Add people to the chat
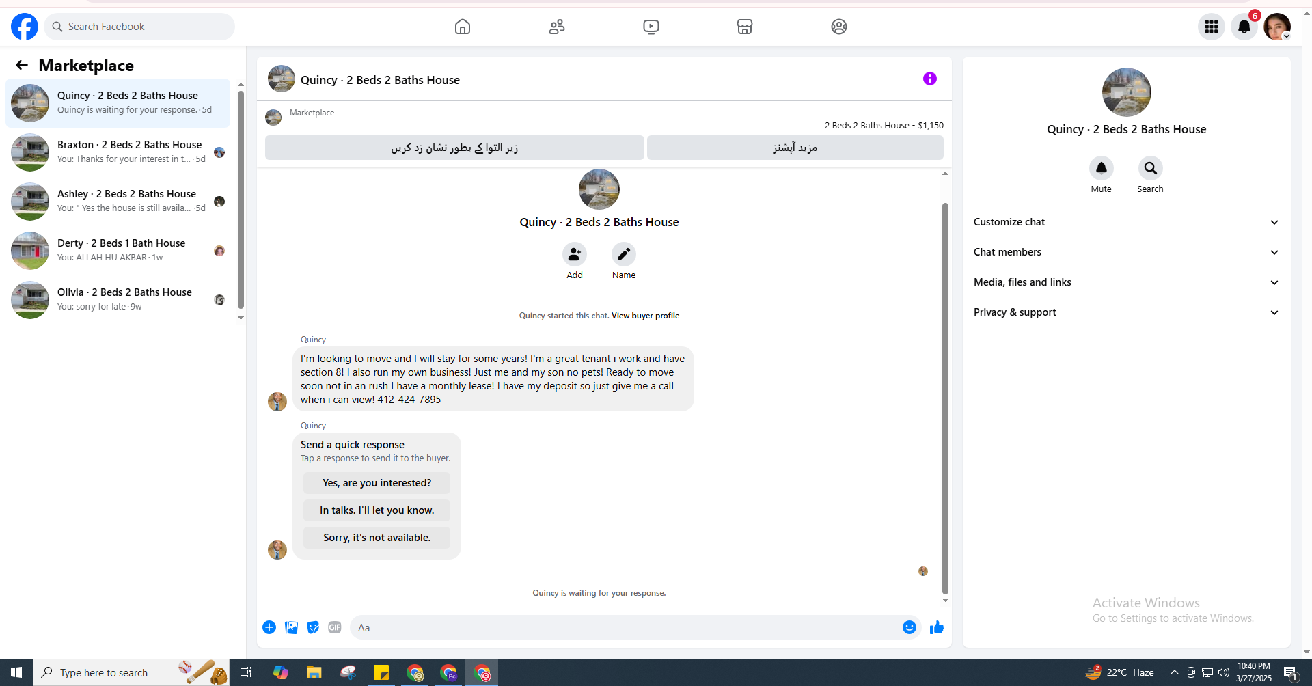Viewport: 1312px width, 686px height. pos(575,254)
